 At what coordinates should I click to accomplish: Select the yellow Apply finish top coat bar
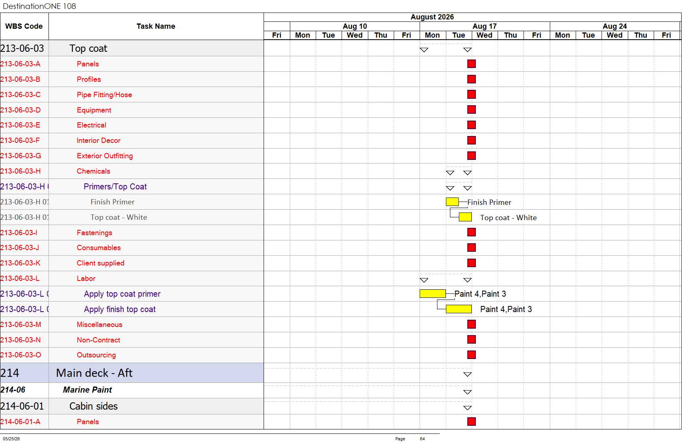[x=459, y=309]
